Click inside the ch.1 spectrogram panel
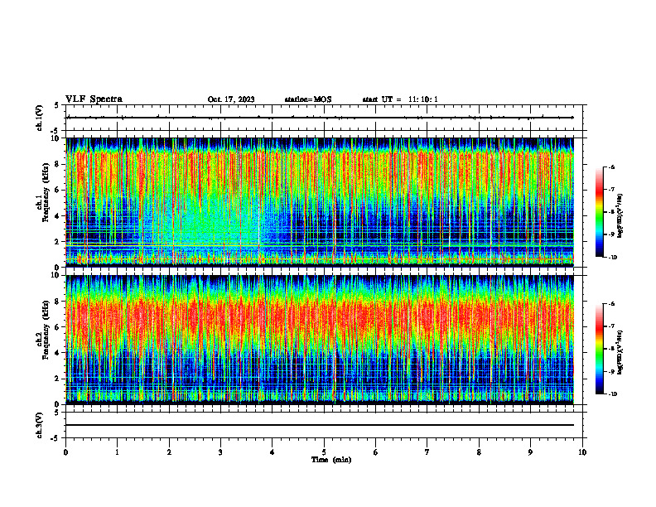This screenshot has width=656, height=507. [x=320, y=202]
